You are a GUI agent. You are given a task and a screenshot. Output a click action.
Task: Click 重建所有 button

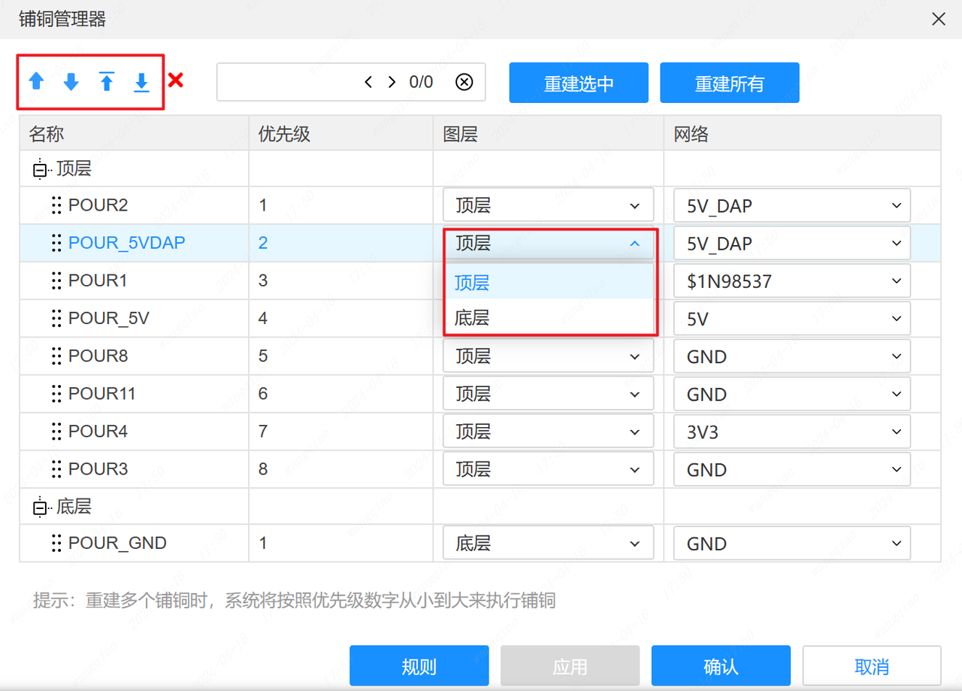pyautogui.click(x=730, y=83)
